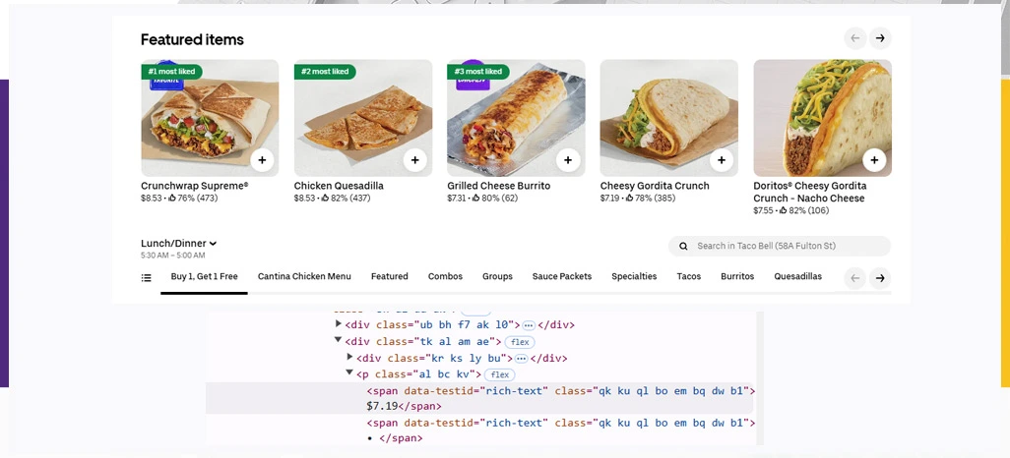Click flex badge next to p "al bc kv"
Screen dimensions: 1010x458
500,374
